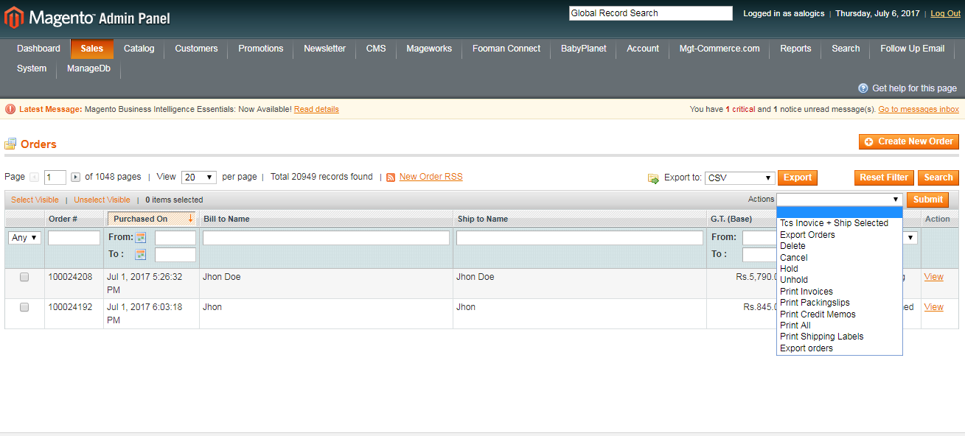Click the Bill to Name filter field
This screenshot has width=965, height=436.
(326, 238)
